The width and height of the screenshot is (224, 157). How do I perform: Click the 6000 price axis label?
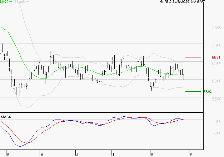pos(216,81)
